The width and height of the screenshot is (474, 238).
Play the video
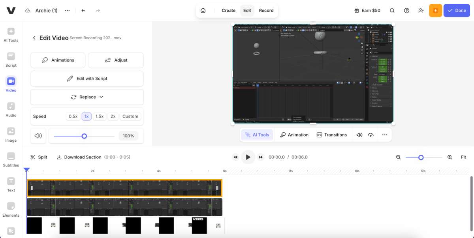click(x=248, y=157)
